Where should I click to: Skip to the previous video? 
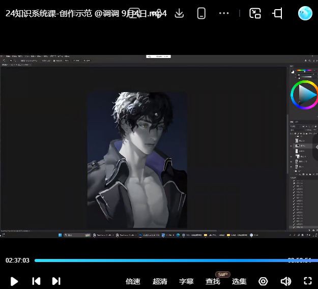click(36, 281)
